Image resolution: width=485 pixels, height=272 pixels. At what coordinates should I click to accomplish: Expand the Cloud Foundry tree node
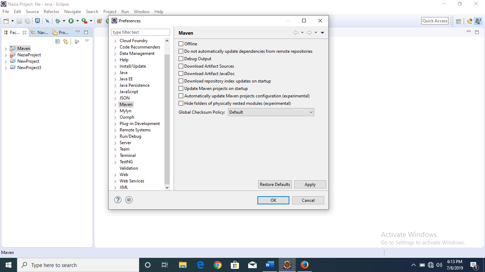tap(115, 41)
